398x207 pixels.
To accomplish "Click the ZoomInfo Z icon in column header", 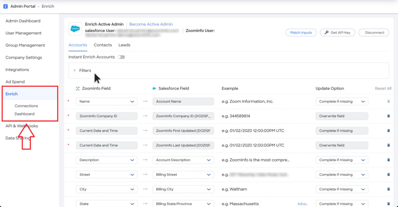I will [78, 88].
